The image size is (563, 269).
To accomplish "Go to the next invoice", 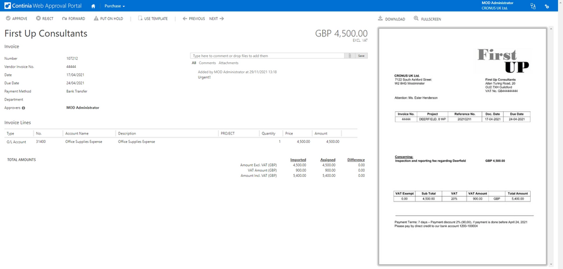I will click(x=216, y=19).
